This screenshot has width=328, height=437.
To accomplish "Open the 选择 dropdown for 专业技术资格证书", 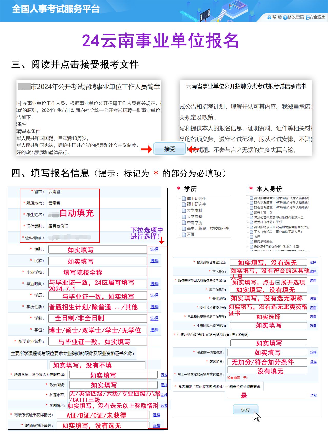I will click(x=313, y=308).
